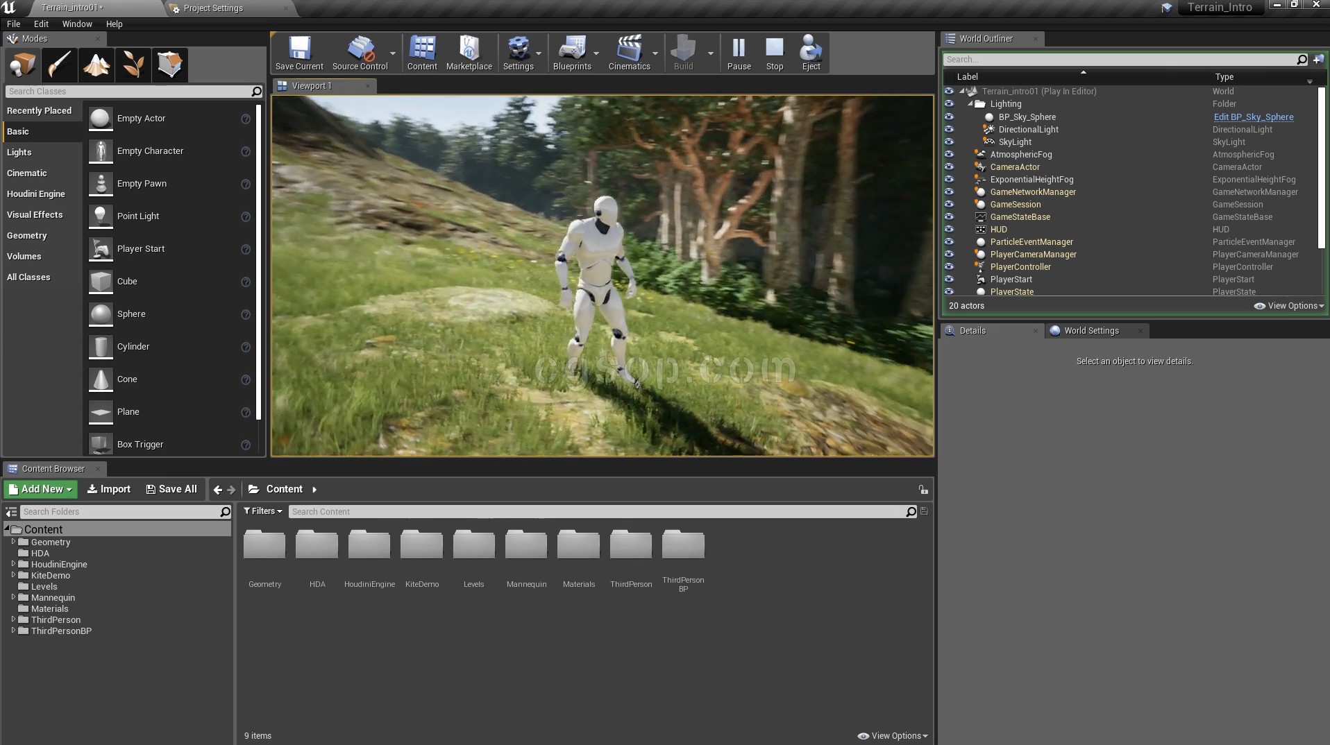Open the Filters dropdown in Content Browser
1330x745 pixels.
(263, 511)
